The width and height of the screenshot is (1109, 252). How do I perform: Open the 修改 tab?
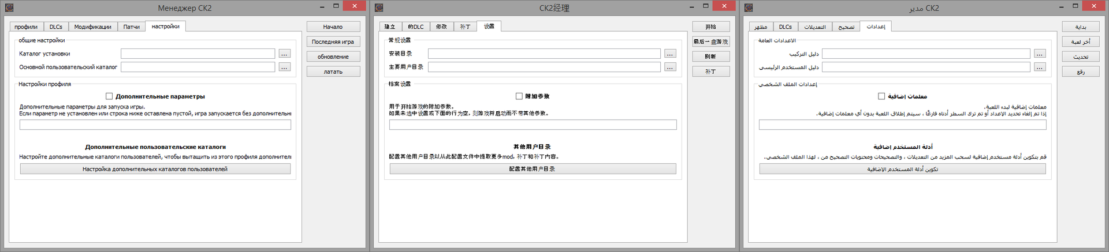pyautogui.click(x=441, y=27)
